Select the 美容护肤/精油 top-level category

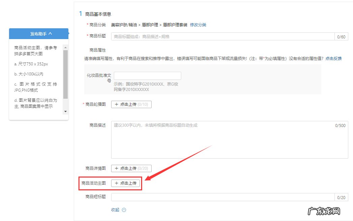(125, 25)
